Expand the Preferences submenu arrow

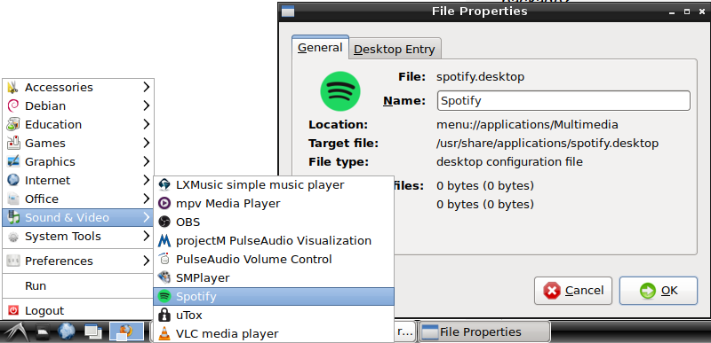tap(146, 261)
